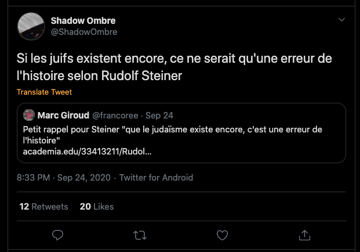The height and width of the screenshot is (252, 360).
Task: Expand the tweet options chevron
Action: coord(341,20)
